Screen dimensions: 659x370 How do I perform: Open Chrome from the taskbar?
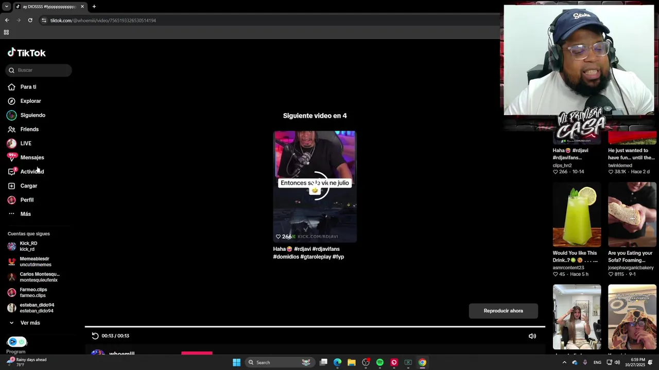tap(422, 362)
